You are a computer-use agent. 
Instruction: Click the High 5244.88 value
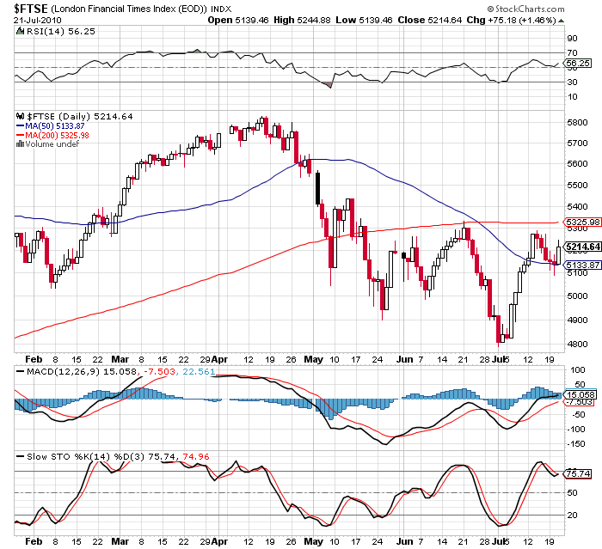(302, 20)
